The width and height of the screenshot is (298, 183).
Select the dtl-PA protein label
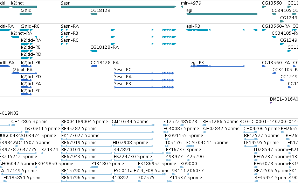7,63
